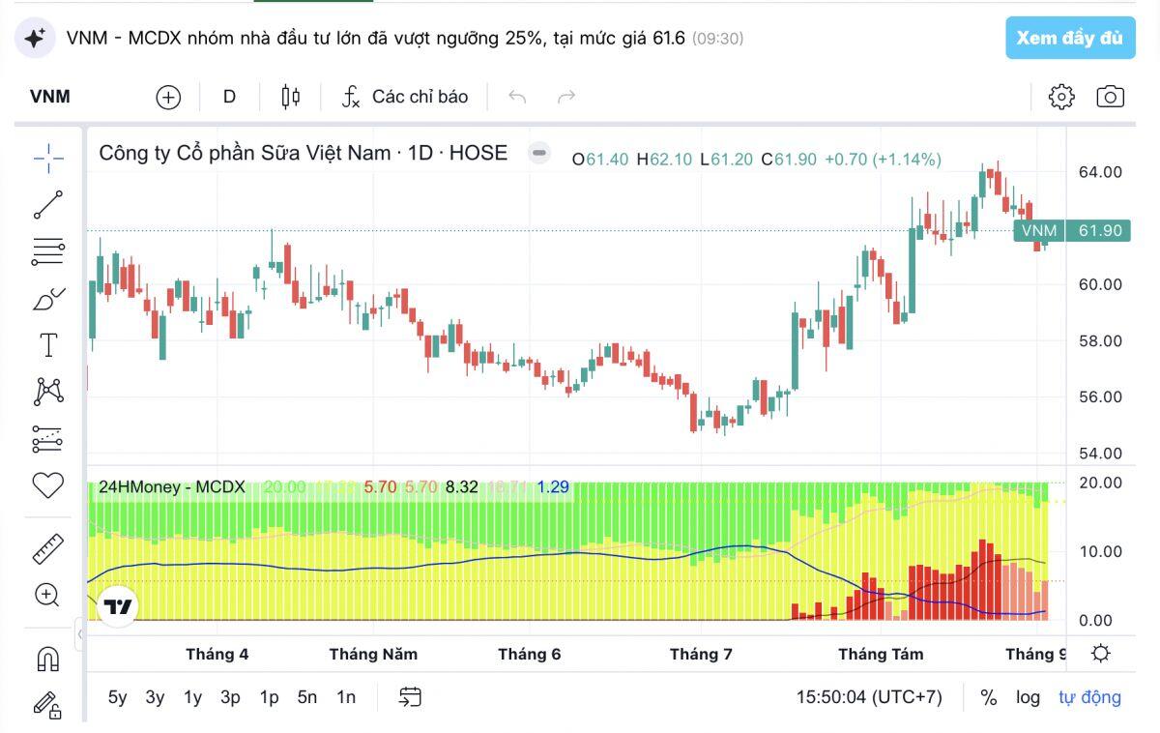The width and height of the screenshot is (1160, 733).
Task: Click the blue 1.29 indicator value
Action: point(553,487)
